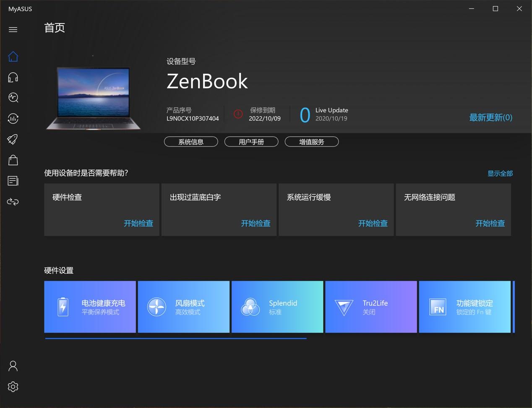The height and width of the screenshot is (408, 532).
Task: Open Link to MyASUS icon in sidebar
Action: (13, 201)
